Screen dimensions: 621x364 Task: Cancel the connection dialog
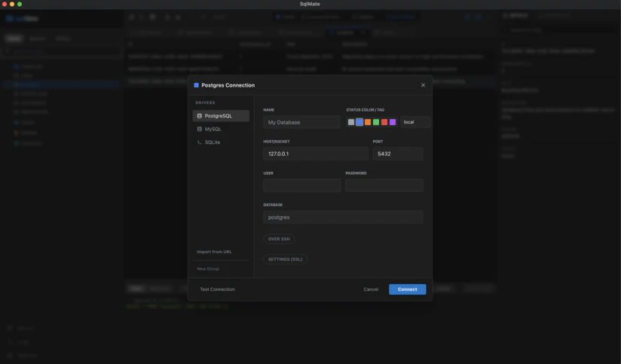pyautogui.click(x=371, y=289)
